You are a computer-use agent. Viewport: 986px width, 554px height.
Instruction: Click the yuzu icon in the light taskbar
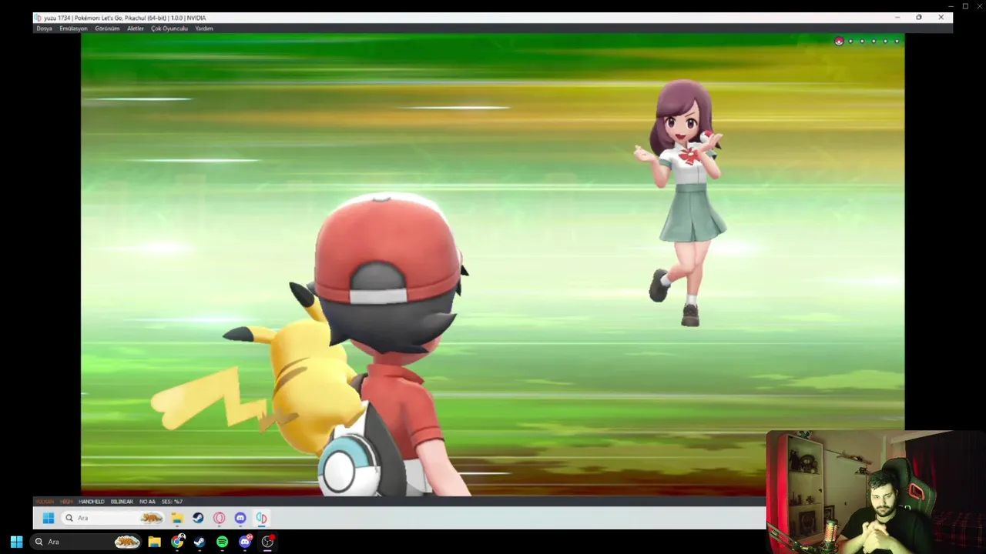pos(261,518)
